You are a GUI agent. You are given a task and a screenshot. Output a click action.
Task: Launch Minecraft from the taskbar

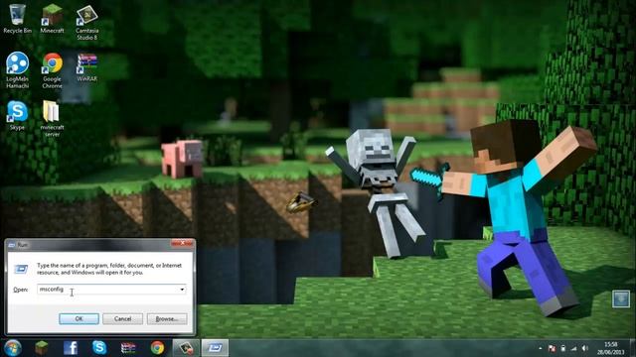pos(42,348)
